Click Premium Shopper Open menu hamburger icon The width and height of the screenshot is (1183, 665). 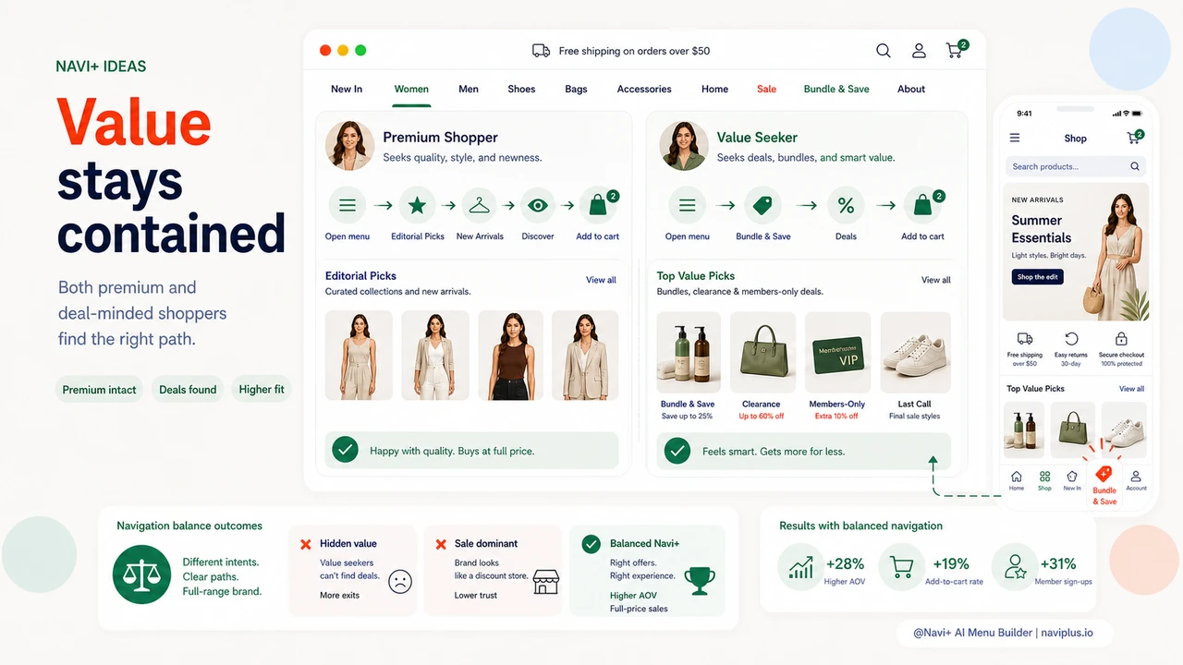click(x=348, y=205)
